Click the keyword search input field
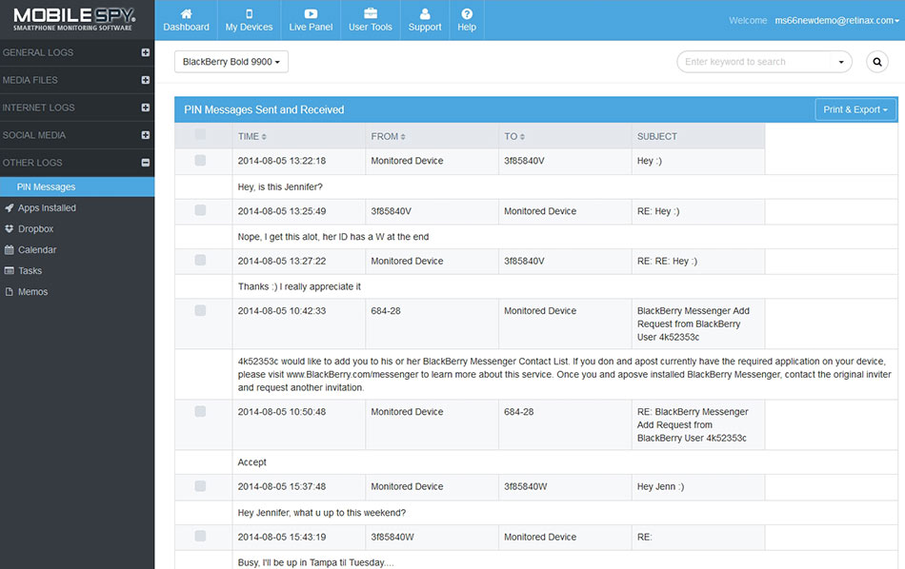Viewport: 905px width, 569px height. (x=757, y=62)
